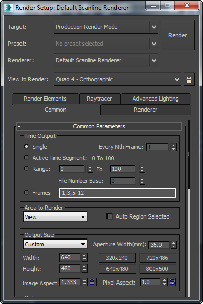Image resolution: width=203 pixels, height=304 pixels.
Task: Click the View to Render lock icon
Action: pos(189,79)
